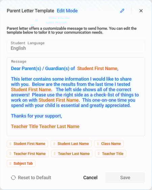Select the Subject Tab placeholder chip

point(21,163)
